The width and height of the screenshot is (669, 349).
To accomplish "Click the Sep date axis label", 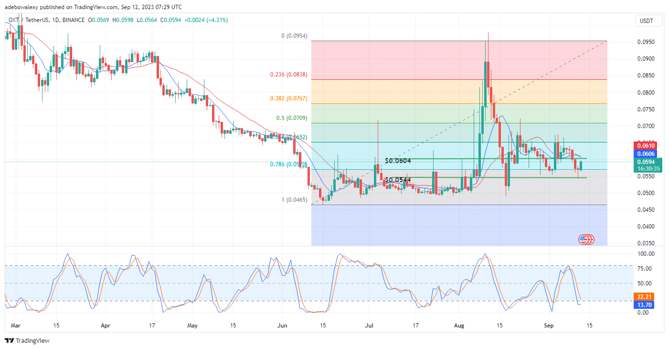I will (549, 325).
